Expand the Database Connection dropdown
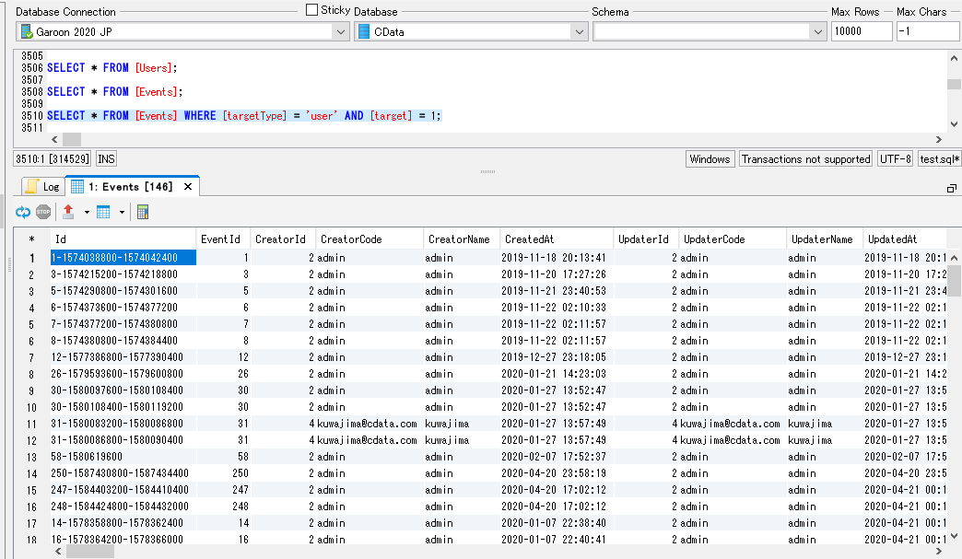The image size is (962, 559). tap(341, 31)
